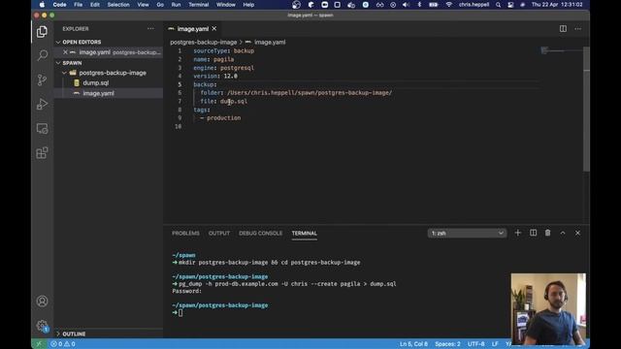Split the editor to the right
The width and height of the screenshot is (621, 349).
click(563, 28)
